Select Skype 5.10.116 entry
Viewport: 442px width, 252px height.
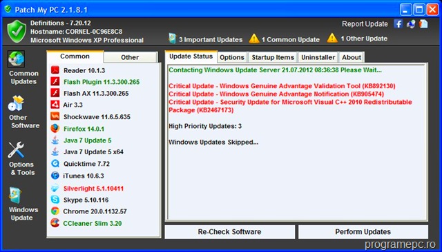pos(86,200)
